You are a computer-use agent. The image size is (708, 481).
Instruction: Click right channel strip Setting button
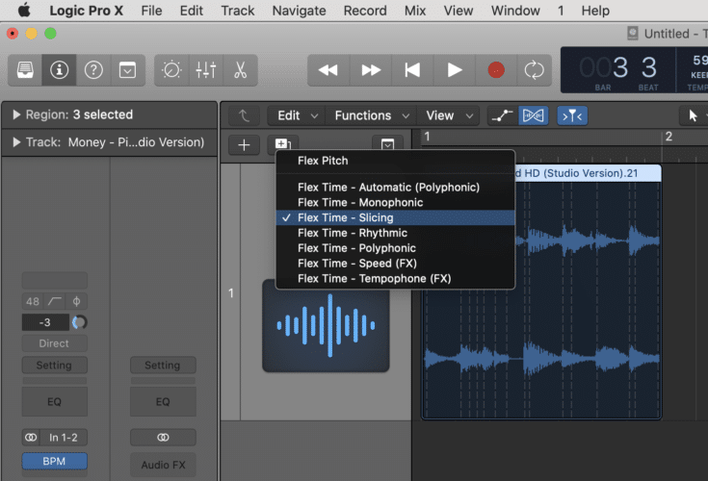point(163,366)
